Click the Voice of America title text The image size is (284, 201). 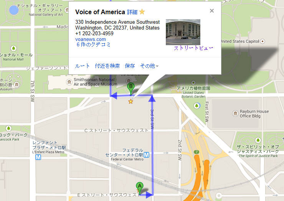click(100, 12)
